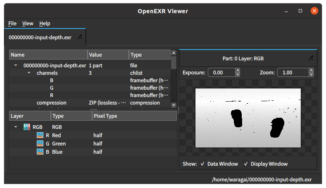This screenshot has height=188, width=326.
Task: Select the R channel row
Action: click(90, 95)
